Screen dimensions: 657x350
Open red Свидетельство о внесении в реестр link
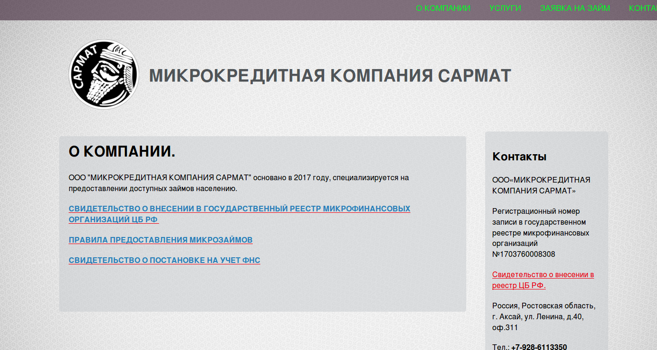[x=543, y=280]
